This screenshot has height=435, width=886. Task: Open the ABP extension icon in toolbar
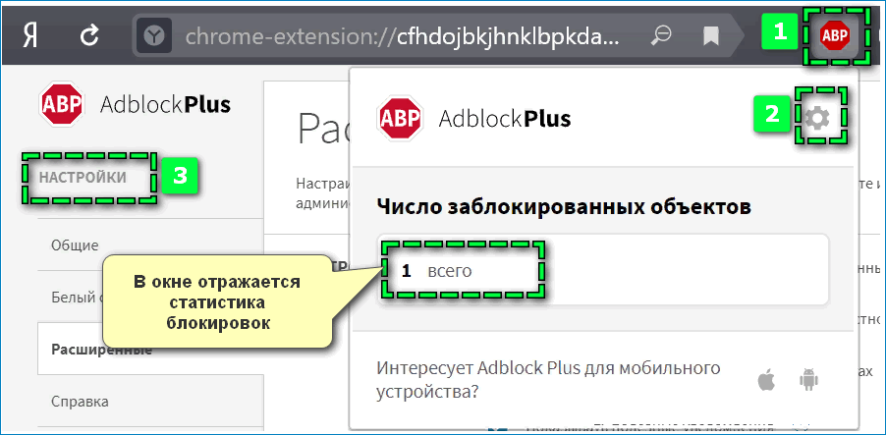[x=834, y=35]
